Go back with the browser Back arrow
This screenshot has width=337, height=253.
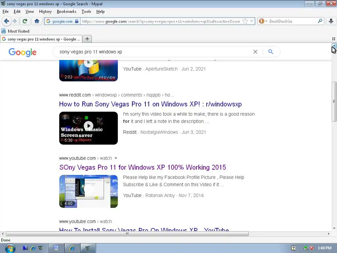(6, 21)
